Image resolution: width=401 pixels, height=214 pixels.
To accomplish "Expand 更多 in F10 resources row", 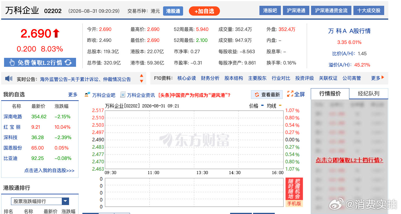I will 377,78.
